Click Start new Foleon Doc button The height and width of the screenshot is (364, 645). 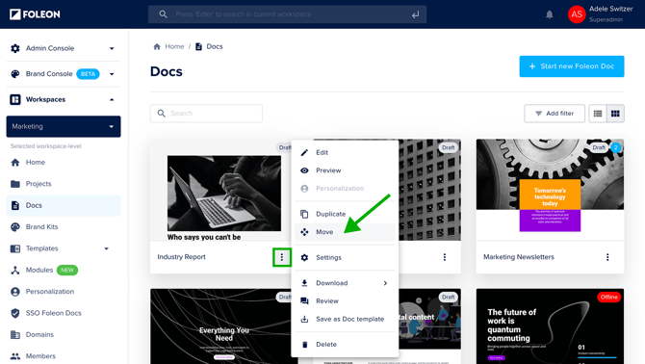click(x=572, y=66)
